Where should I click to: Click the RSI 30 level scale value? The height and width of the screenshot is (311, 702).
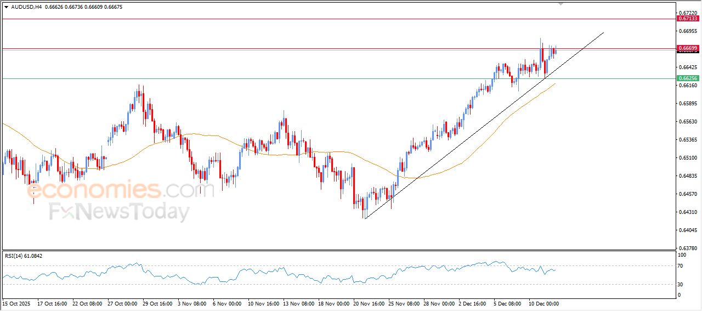click(x=682, y=284)
